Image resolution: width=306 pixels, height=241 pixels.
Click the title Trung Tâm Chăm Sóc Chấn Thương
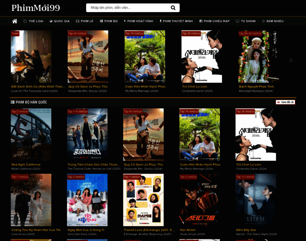point(94,165)
